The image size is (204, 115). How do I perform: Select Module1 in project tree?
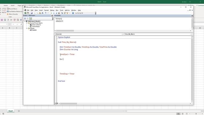pyautogui.click(x=34, y=30)
